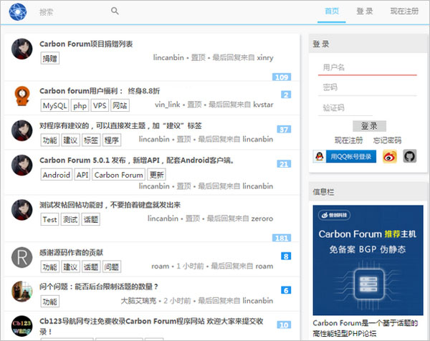Screen dimensions: 430x341
Task: Click the Carbon Forum globe logo
Action: pos(18,12)
